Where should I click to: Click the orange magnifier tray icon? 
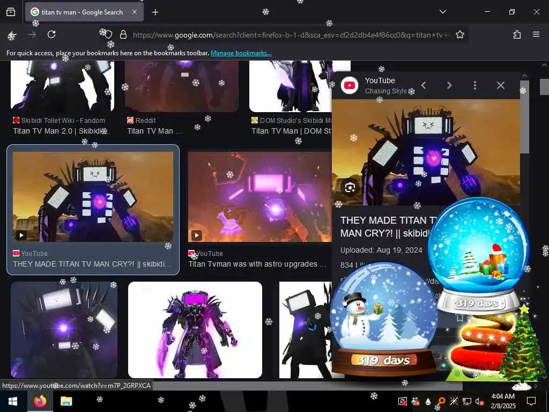tap(441, 401)
